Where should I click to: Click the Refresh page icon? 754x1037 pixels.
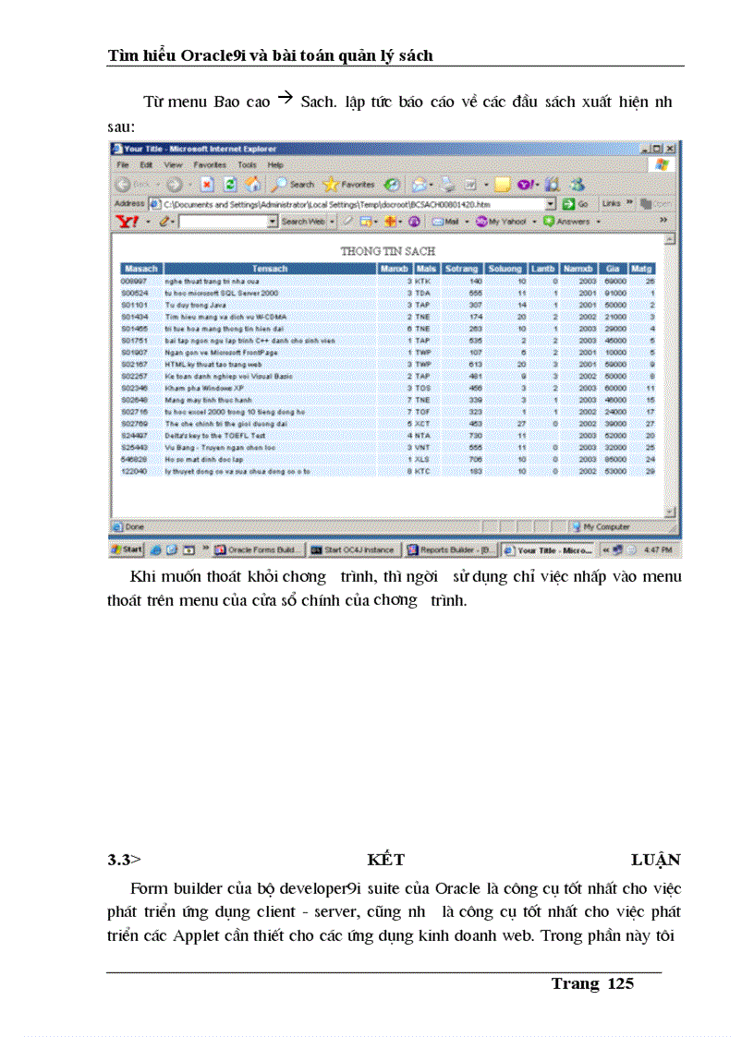230,185
